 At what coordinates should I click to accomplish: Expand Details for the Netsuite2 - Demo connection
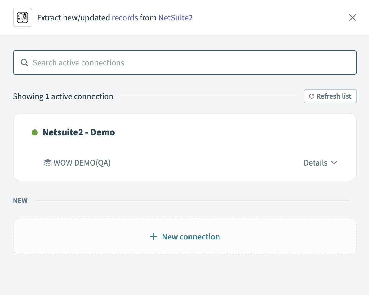click(x=315, y=163)
